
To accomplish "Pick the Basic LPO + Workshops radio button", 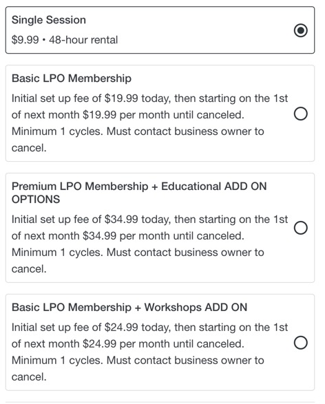I will click(300, 343).
